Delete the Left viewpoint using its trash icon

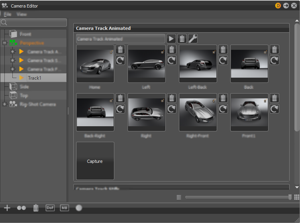coord(172,49)
